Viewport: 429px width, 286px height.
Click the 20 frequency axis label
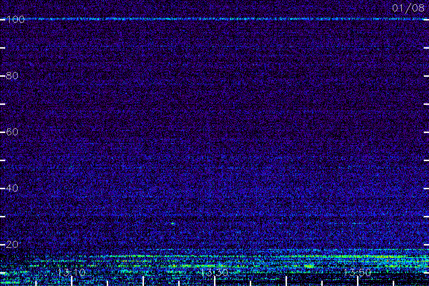(x=12, y=245)
